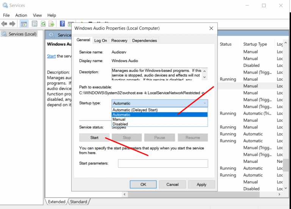Image resolution: width=291 pixels, height=209 pixels.
Task: Choose Automatic (Delayed Start) from the list
Action: [x=160, y=110]
